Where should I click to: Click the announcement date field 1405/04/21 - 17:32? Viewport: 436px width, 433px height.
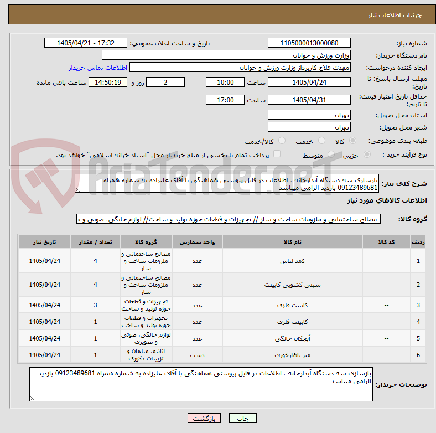[x=86, y=43]
